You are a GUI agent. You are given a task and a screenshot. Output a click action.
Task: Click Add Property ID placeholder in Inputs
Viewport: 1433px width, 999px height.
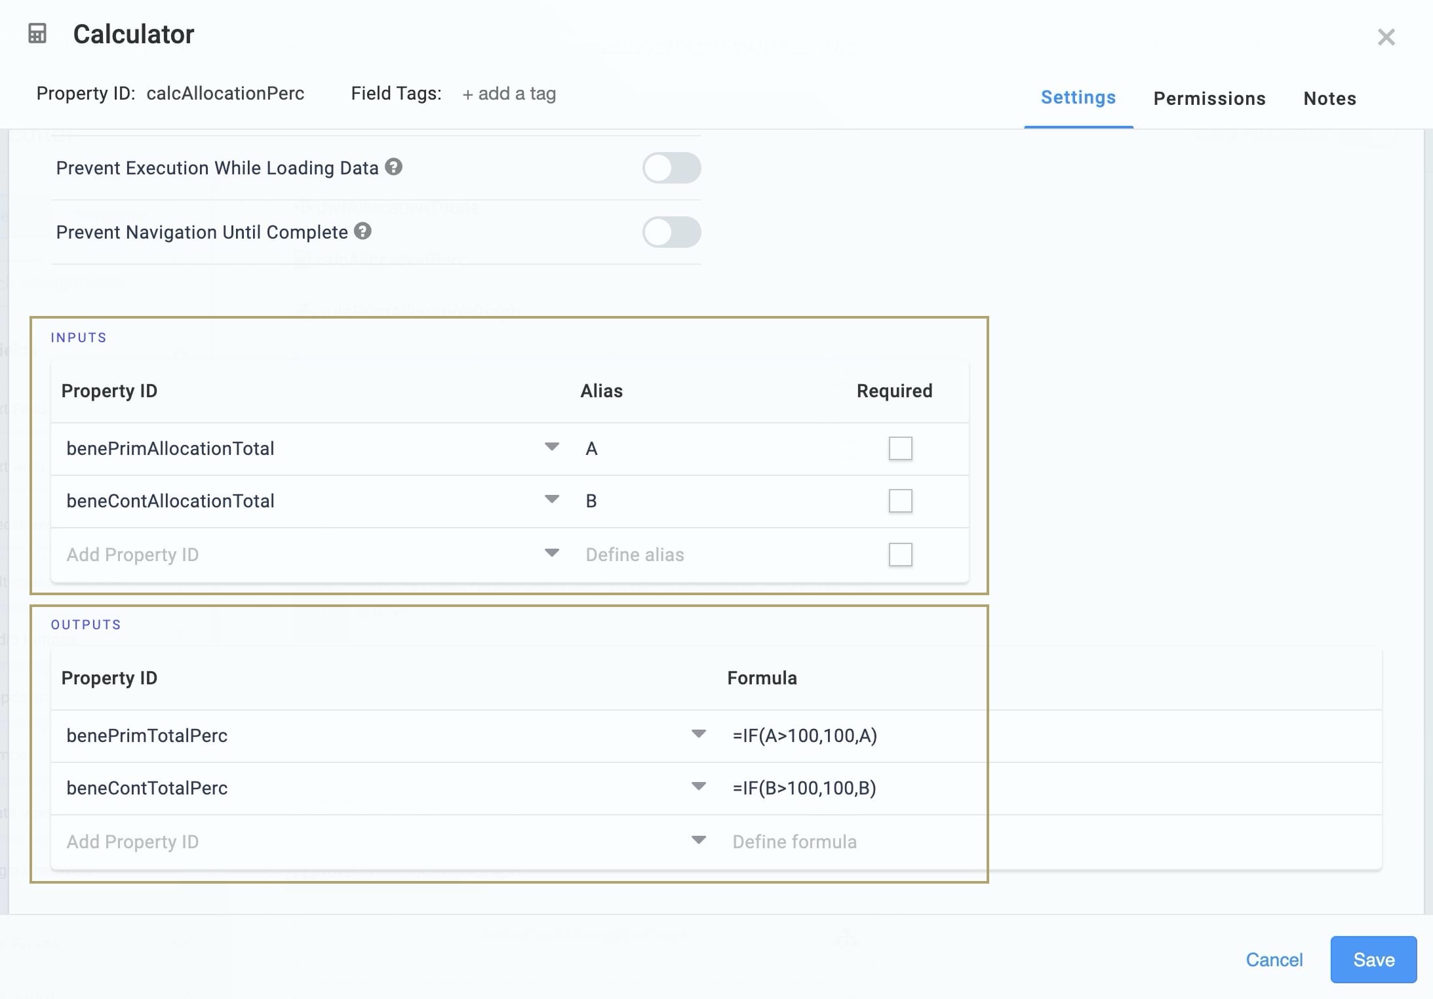pos(132,555)
